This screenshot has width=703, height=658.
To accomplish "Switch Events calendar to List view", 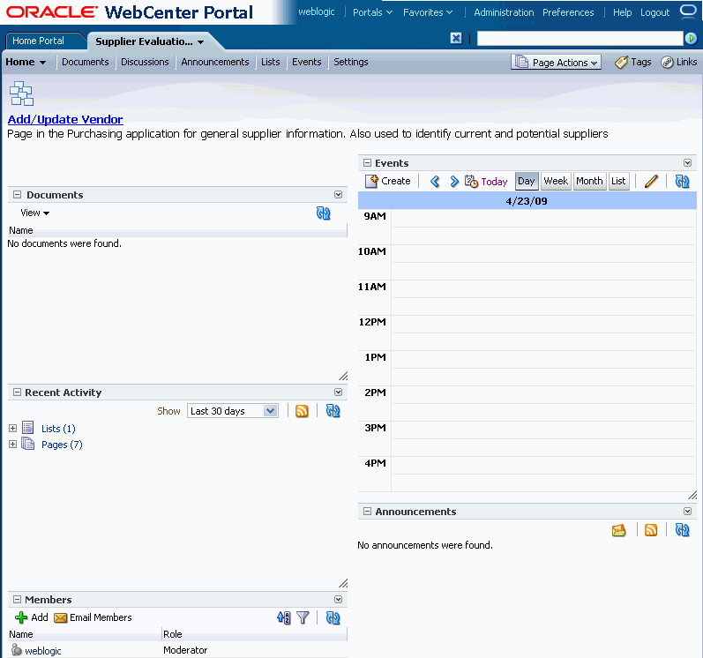I will tap(618, 181).
